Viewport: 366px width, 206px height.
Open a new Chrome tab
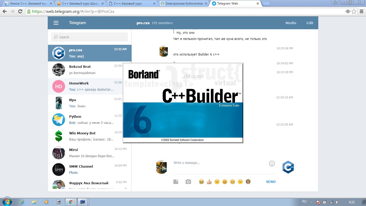click(266, 3)
